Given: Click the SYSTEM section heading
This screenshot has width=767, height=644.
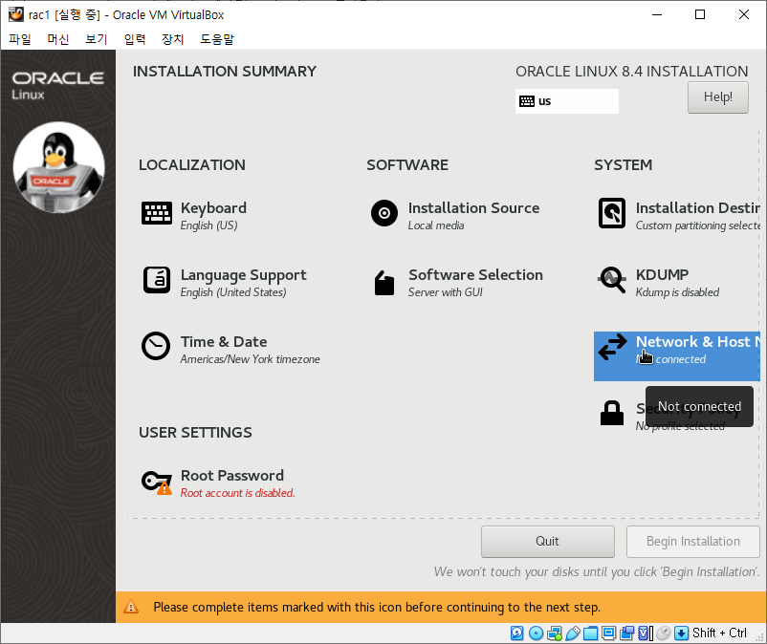Looking at the screenshot, I should click(x=623, y=165).
